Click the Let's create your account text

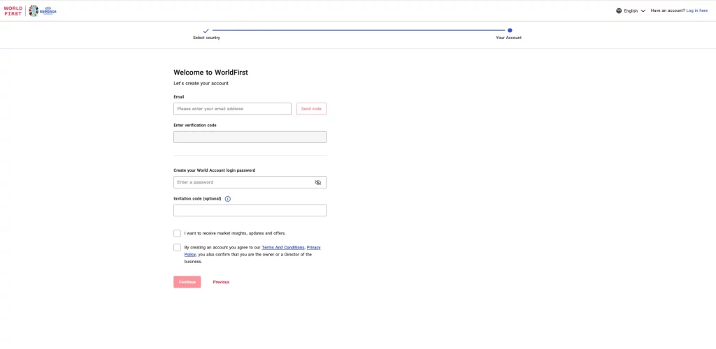point(201,84)
